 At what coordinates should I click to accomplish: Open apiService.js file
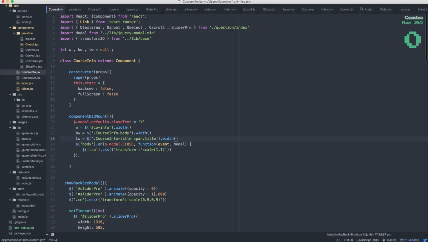pyautogui.click(x=30, y=133)
